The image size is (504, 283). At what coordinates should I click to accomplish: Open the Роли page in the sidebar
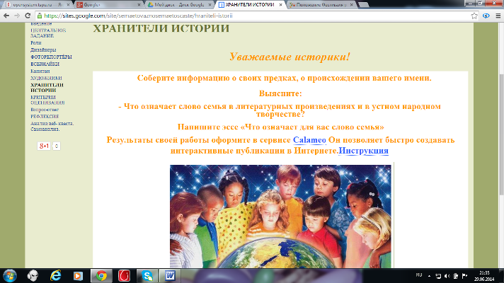coord(35,42)
